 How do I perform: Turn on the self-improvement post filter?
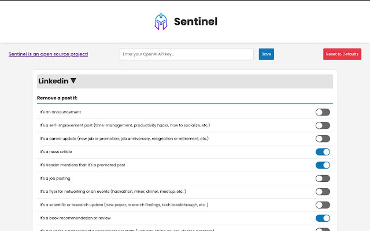click(x=322, y=125)
